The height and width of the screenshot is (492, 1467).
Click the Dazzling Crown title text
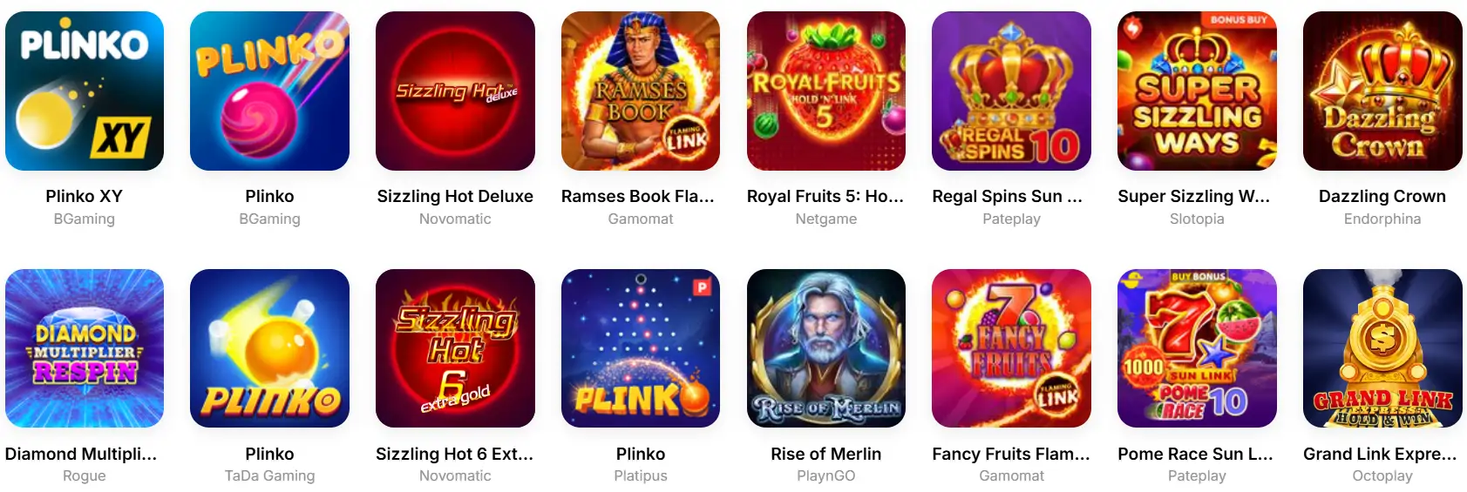(x=1382, y=197)
